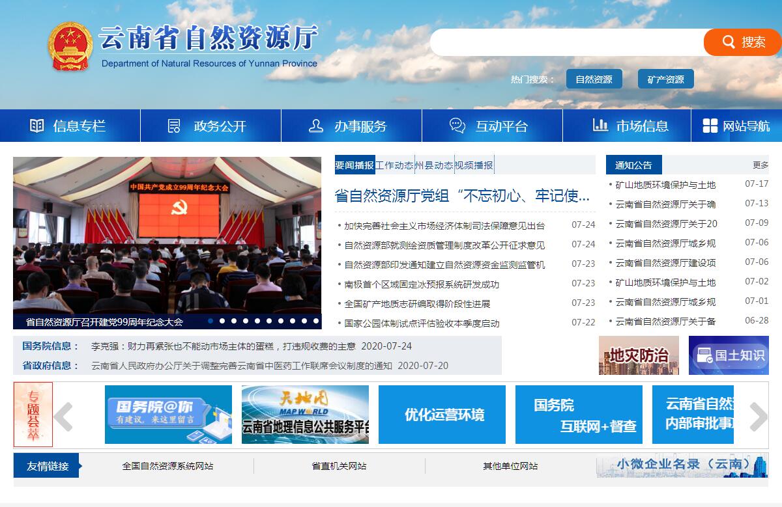Select the first slideshow indicator dot
The image size is (782, 507).
tap(210, 320)
